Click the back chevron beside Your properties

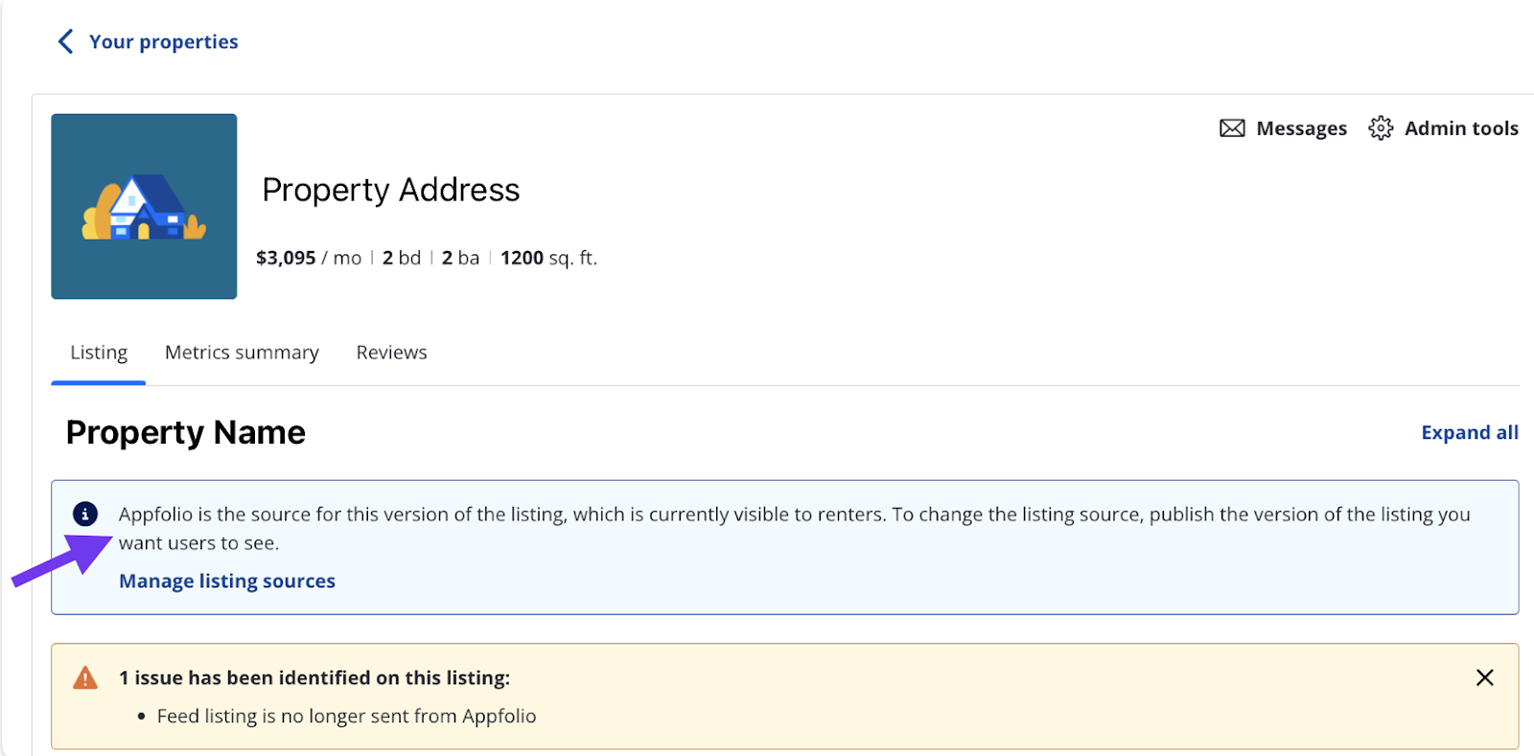pyautogui.click(x=65, y=41)
